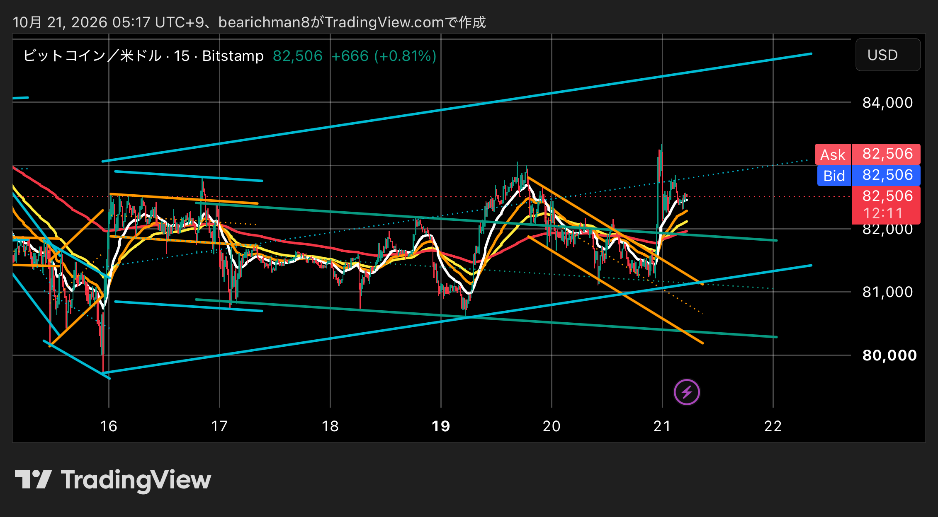Click date label 16 on time axis
Screen dimensions: 938x517
click(x=109, y=426)
